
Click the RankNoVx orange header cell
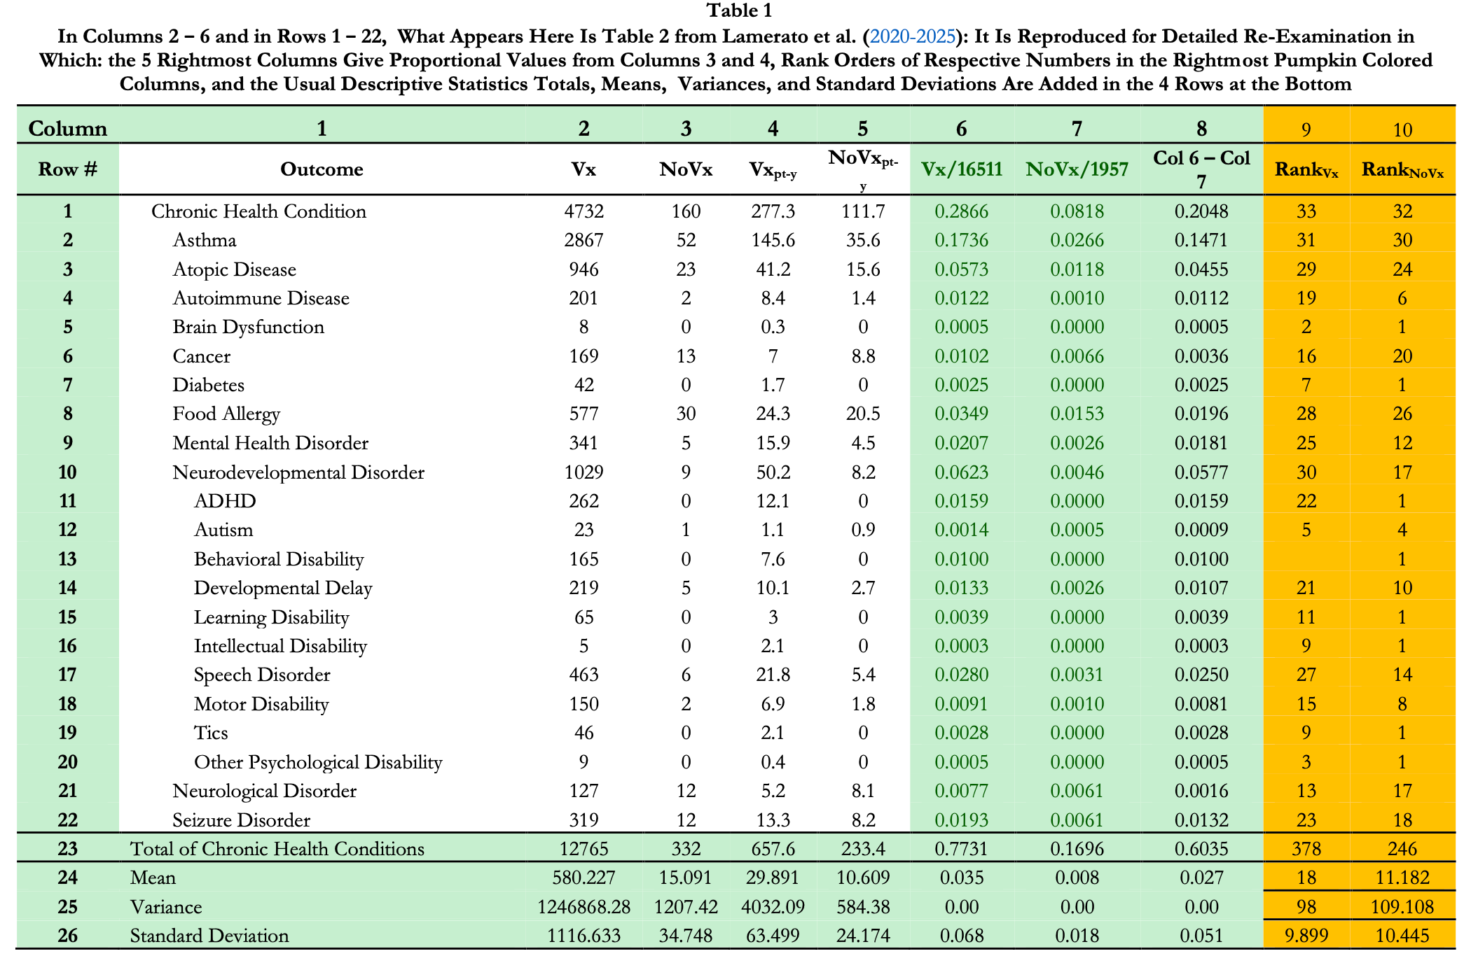click(x=1402, y=170)
